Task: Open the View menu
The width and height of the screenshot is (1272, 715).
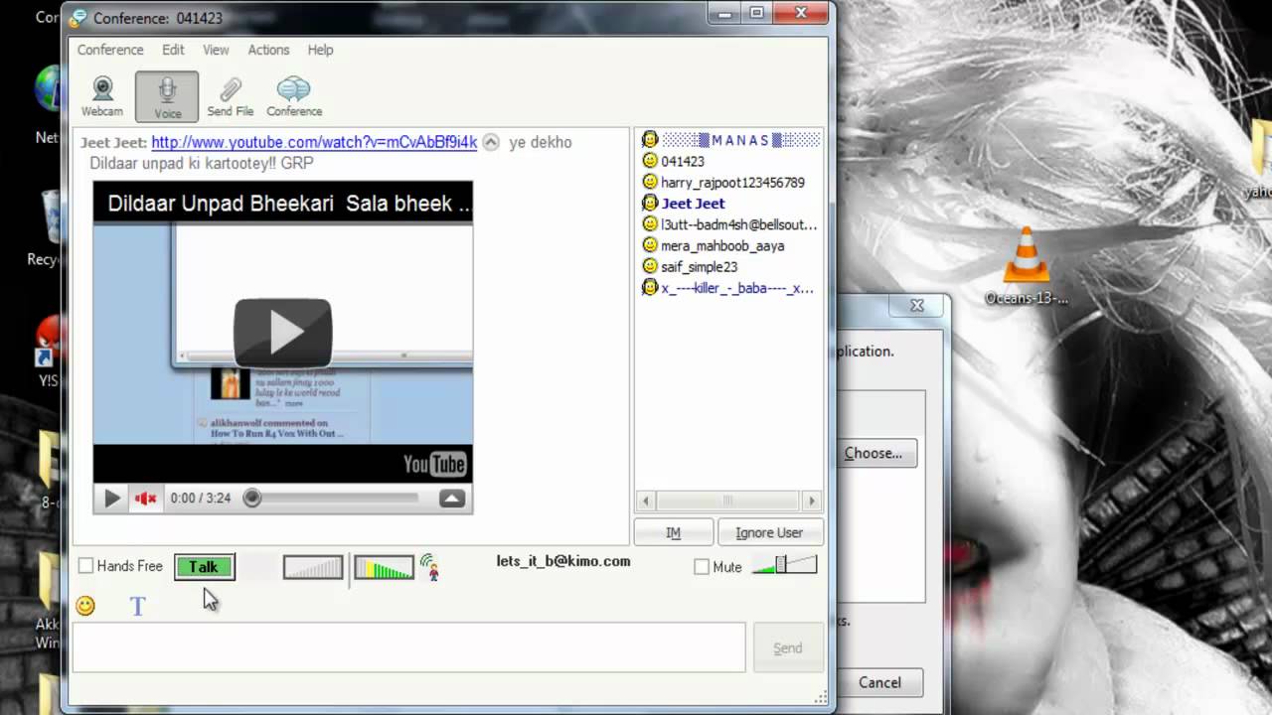Action: (x=216, y=50)
